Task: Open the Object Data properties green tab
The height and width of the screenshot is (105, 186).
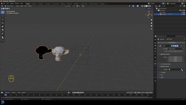Action: [x=155, y=75]
